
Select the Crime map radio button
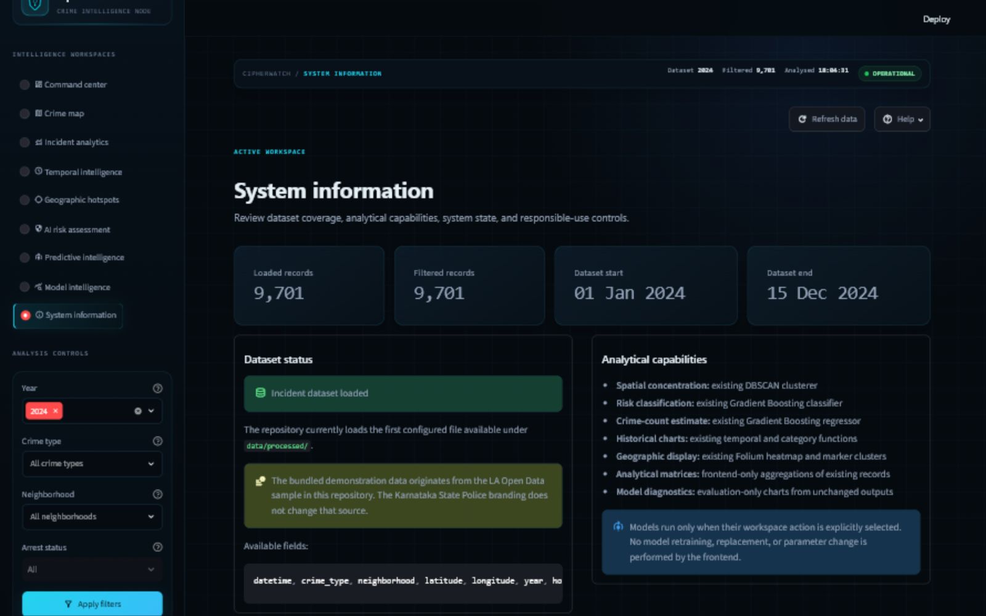25,114
